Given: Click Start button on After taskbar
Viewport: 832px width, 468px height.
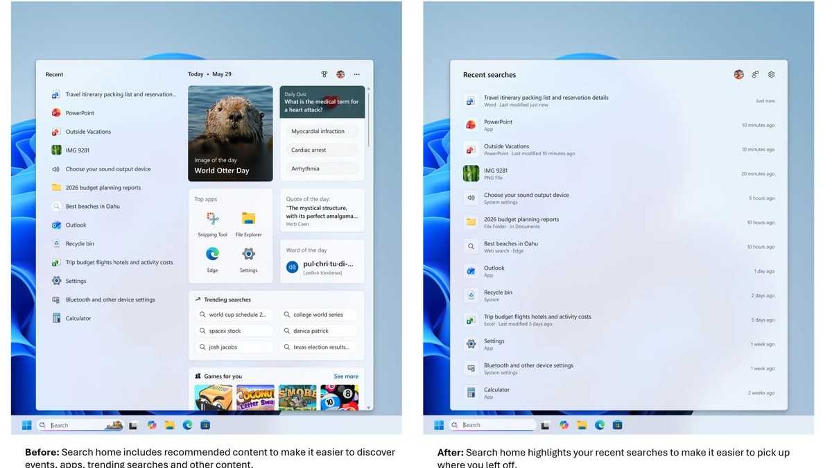Looking at the screenshot, I should pyautogui.click(x=439, y=425).
